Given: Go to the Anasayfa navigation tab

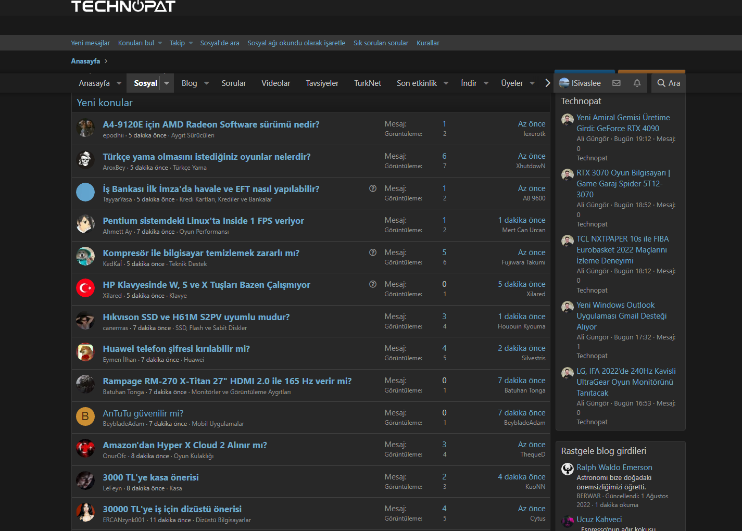Looking at the screenshot, I should (x=94, y=83).
